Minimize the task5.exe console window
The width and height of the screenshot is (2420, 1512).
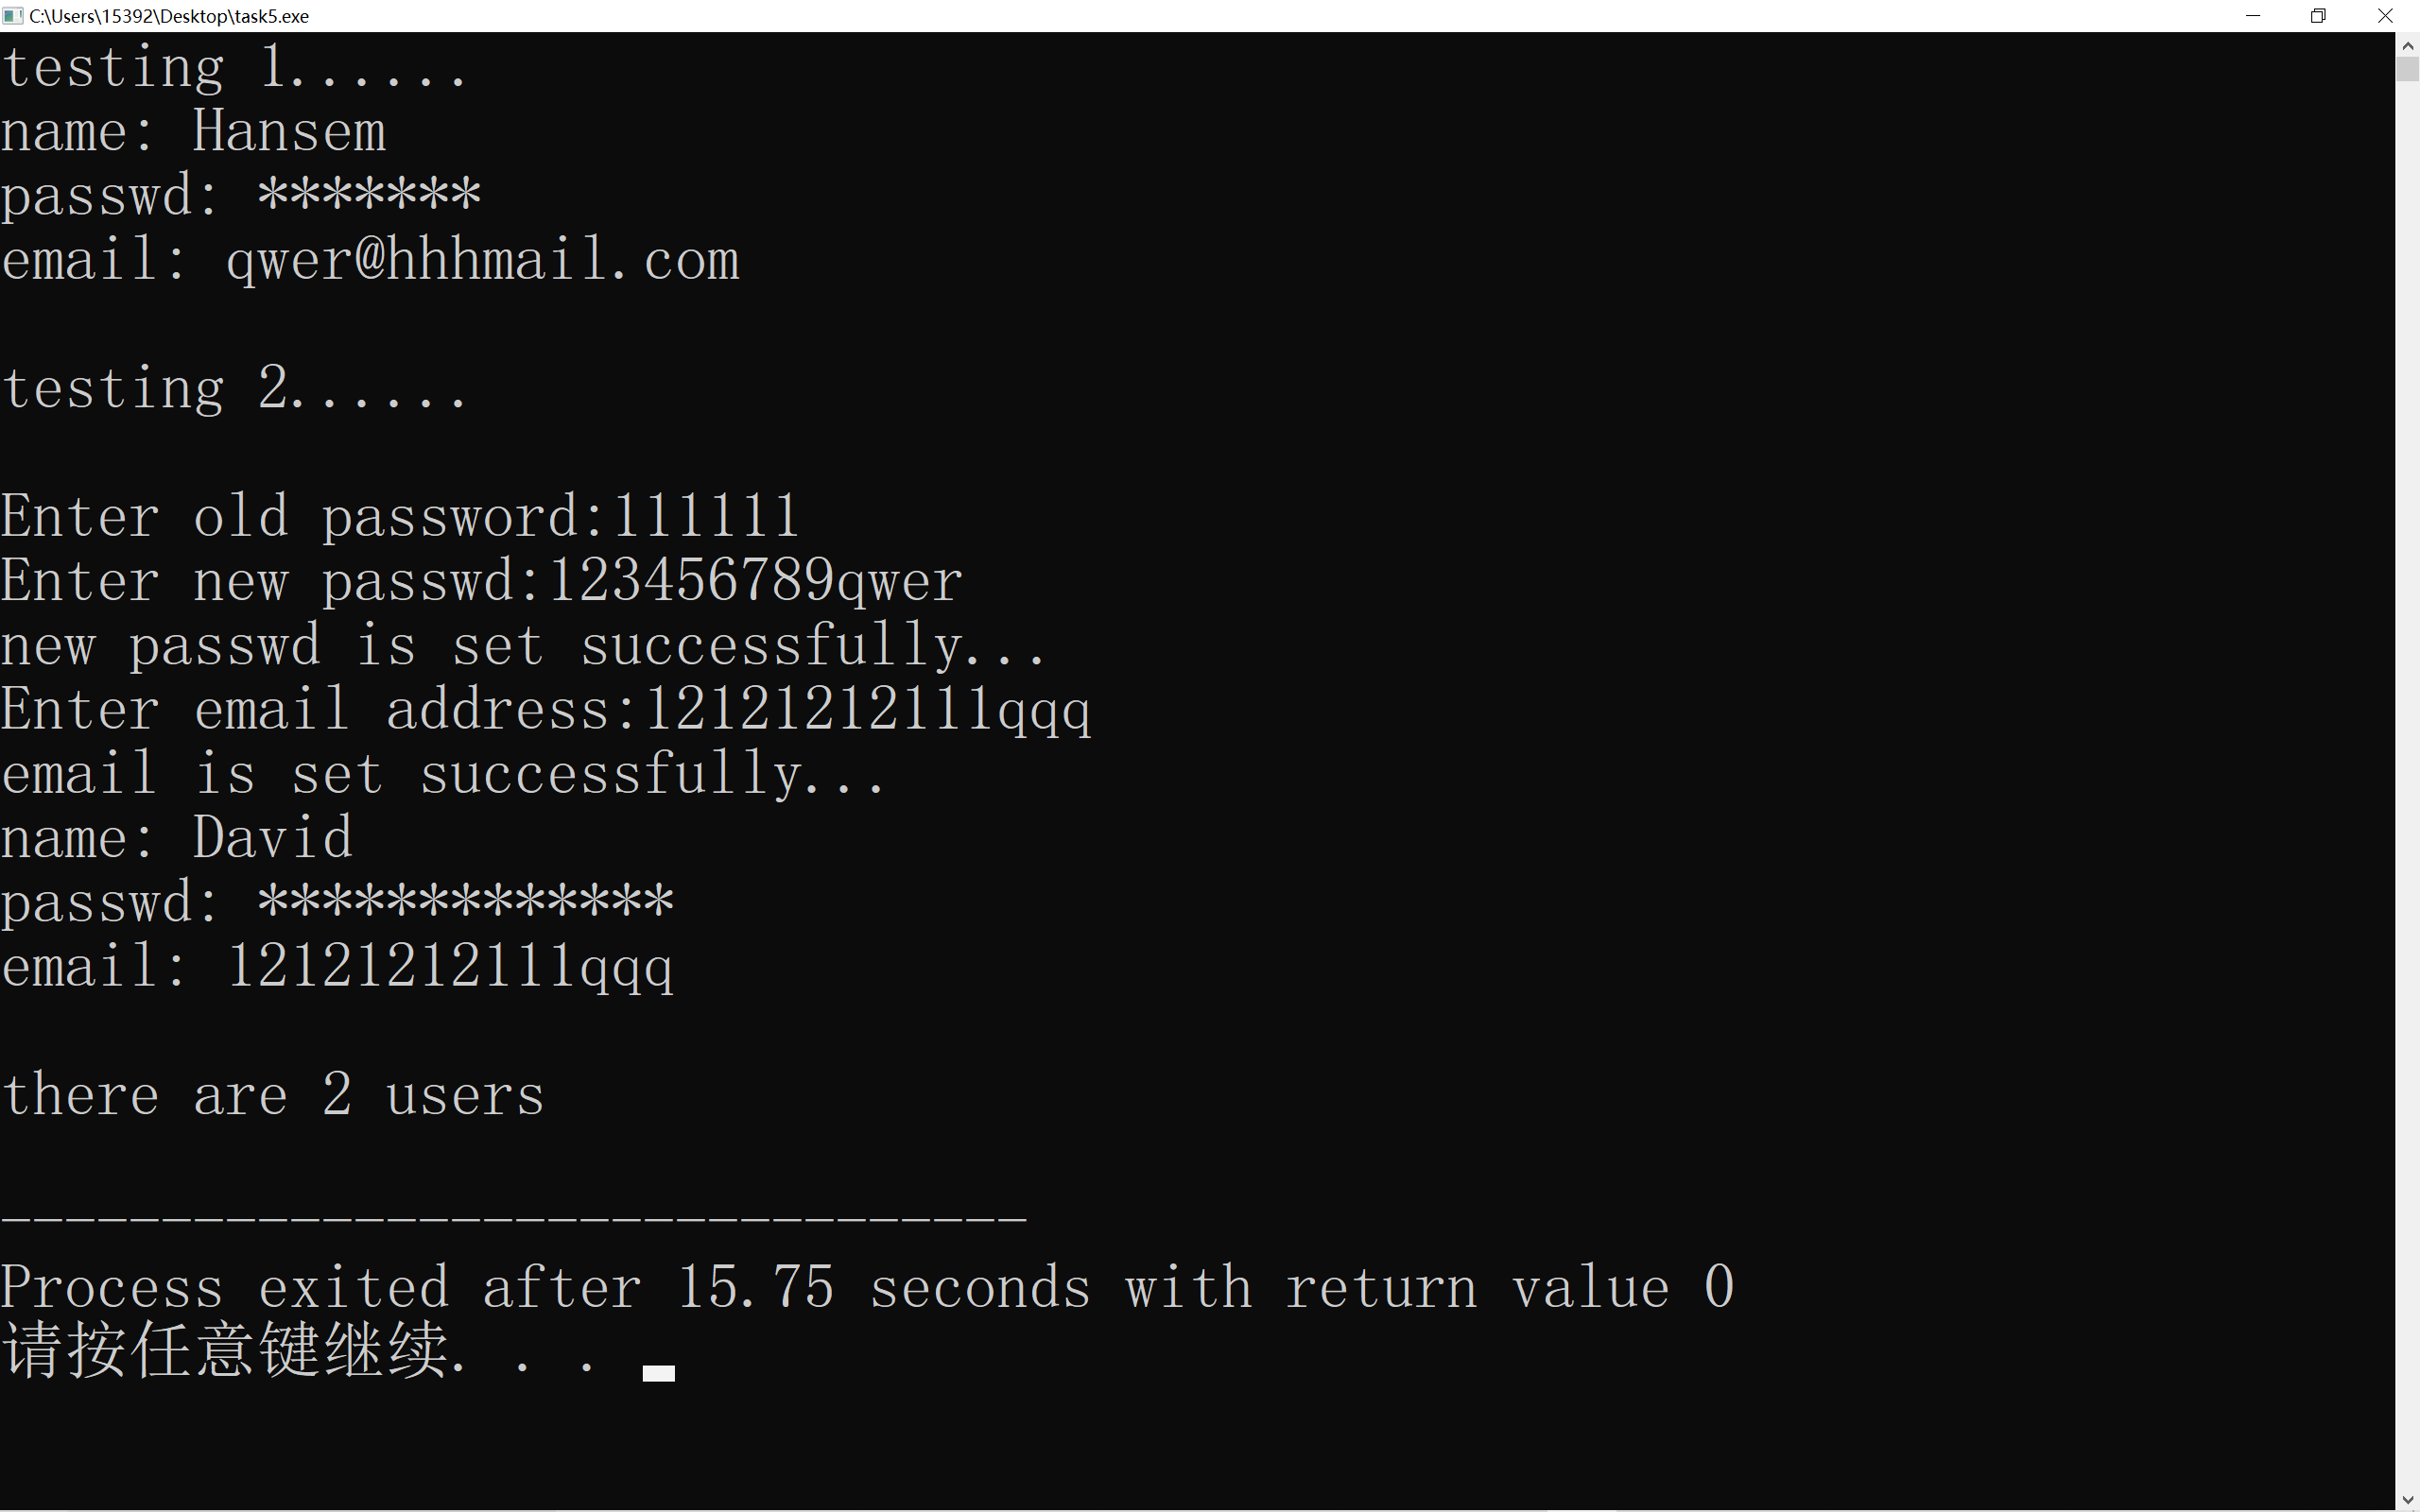[2253, 16]
